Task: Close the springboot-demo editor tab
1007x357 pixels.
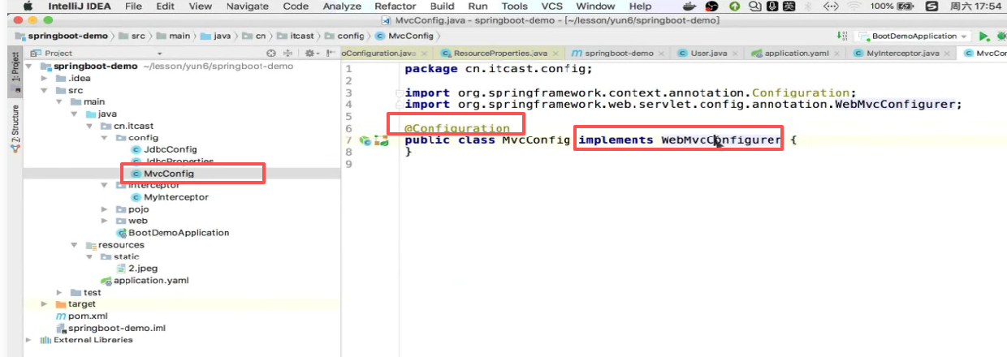Action: [662, 54]
